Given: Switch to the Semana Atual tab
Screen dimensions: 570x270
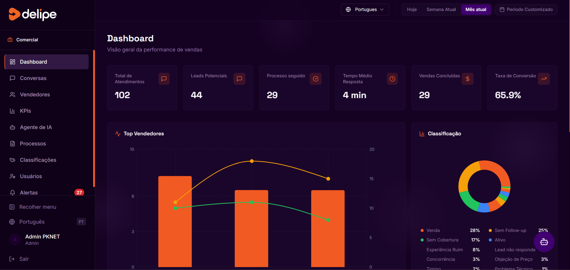Looking at the screenshot, I should (x=441, y=9).
